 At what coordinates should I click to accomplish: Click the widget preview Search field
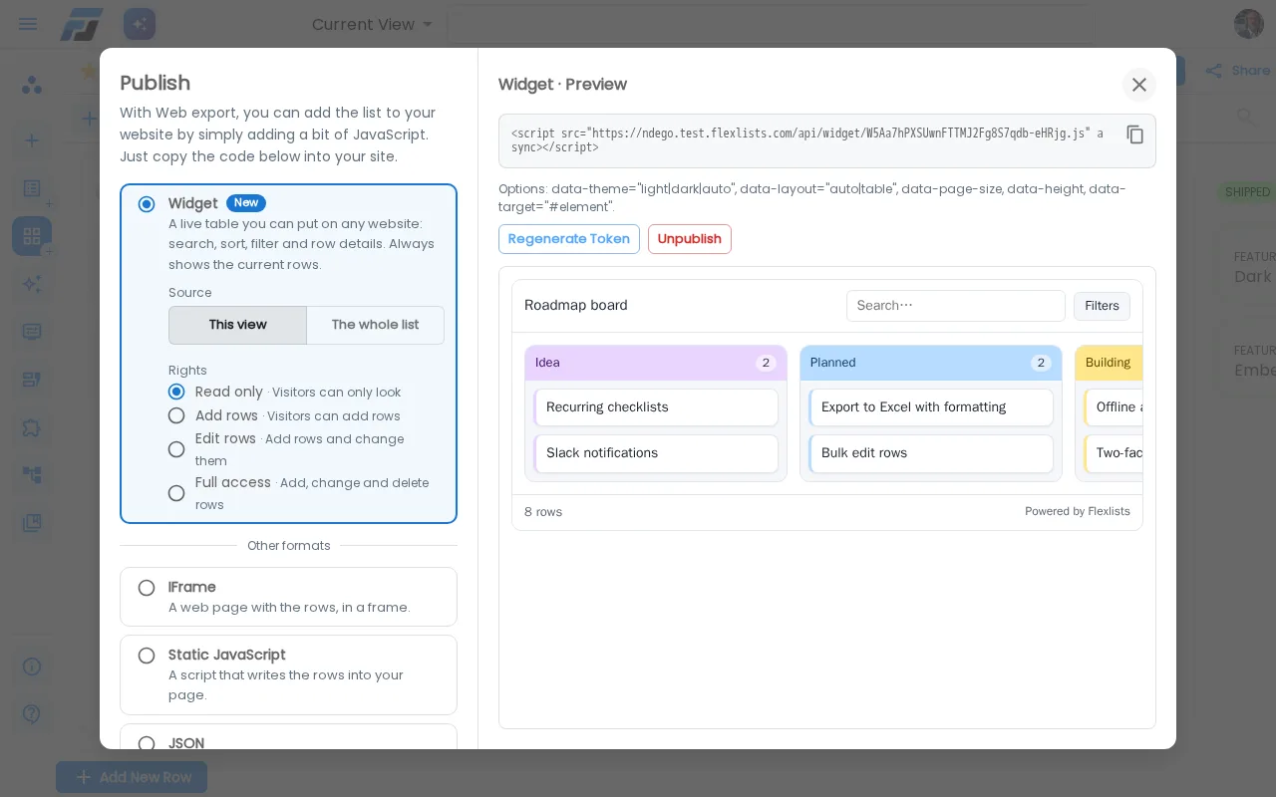956,306
